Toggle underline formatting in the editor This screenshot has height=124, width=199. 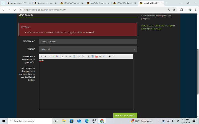(x=49, y=56)
